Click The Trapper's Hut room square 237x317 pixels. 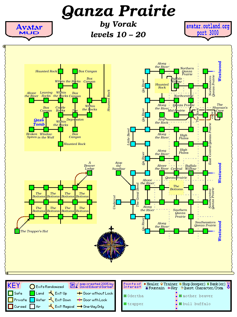[x=17, y=231]
